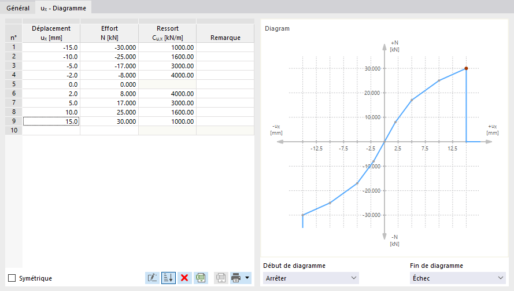The width and height of the screenshot is (514, 291).
Task: Select displacement cell 0.0 in row 5
Action: pyautogui.click(x=51, y=84)
